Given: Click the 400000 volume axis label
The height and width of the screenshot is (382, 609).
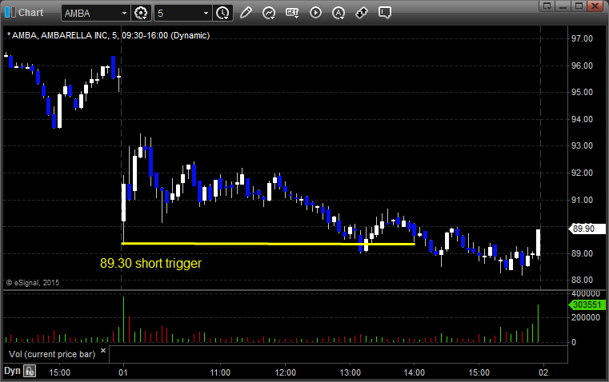Looking at the screenshot, I should click(x=586, y=294).
